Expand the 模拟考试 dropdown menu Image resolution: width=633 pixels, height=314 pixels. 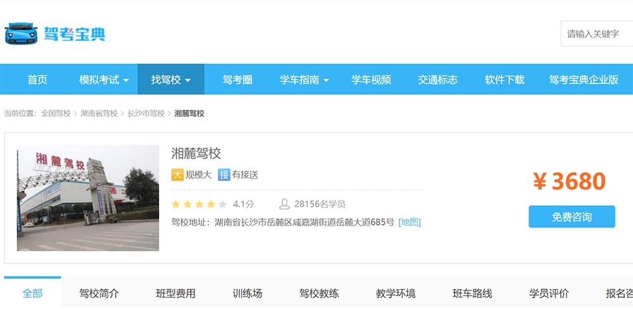[x=104, y=80]
